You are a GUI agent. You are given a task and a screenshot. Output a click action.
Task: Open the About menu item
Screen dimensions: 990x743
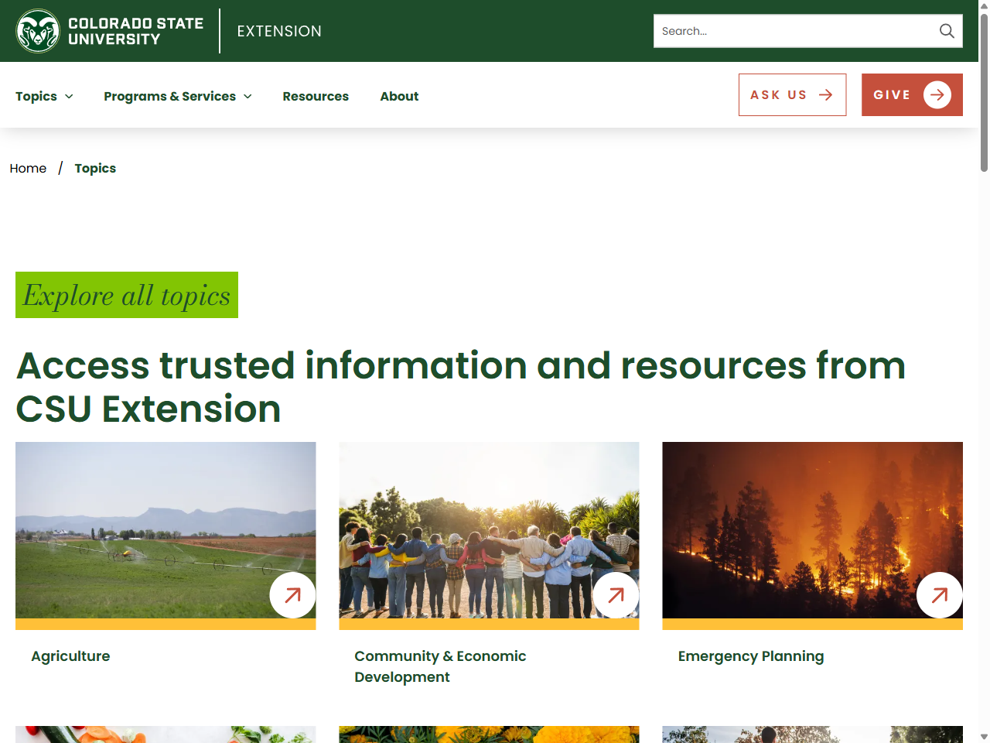(x=399, y=97)
